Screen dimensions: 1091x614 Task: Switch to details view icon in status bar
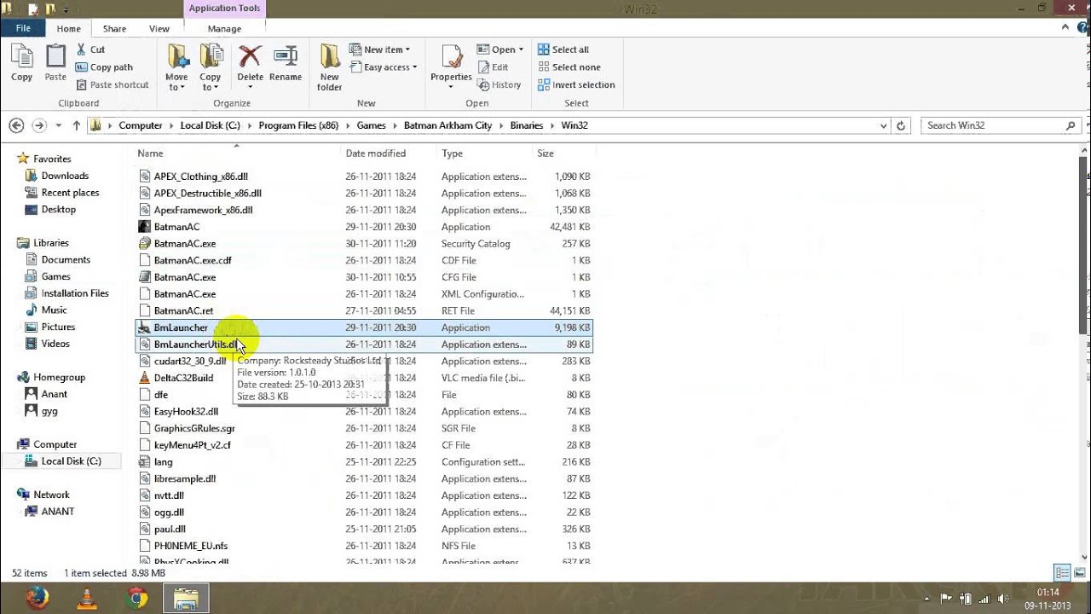[1062, 573]
